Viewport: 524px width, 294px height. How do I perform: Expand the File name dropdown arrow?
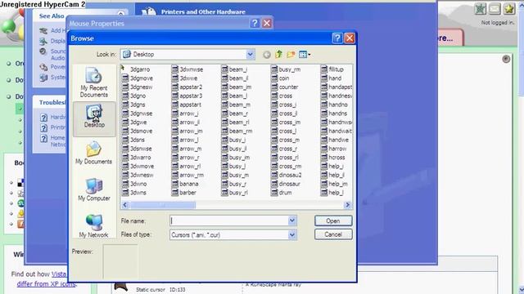tap(292, 220)
